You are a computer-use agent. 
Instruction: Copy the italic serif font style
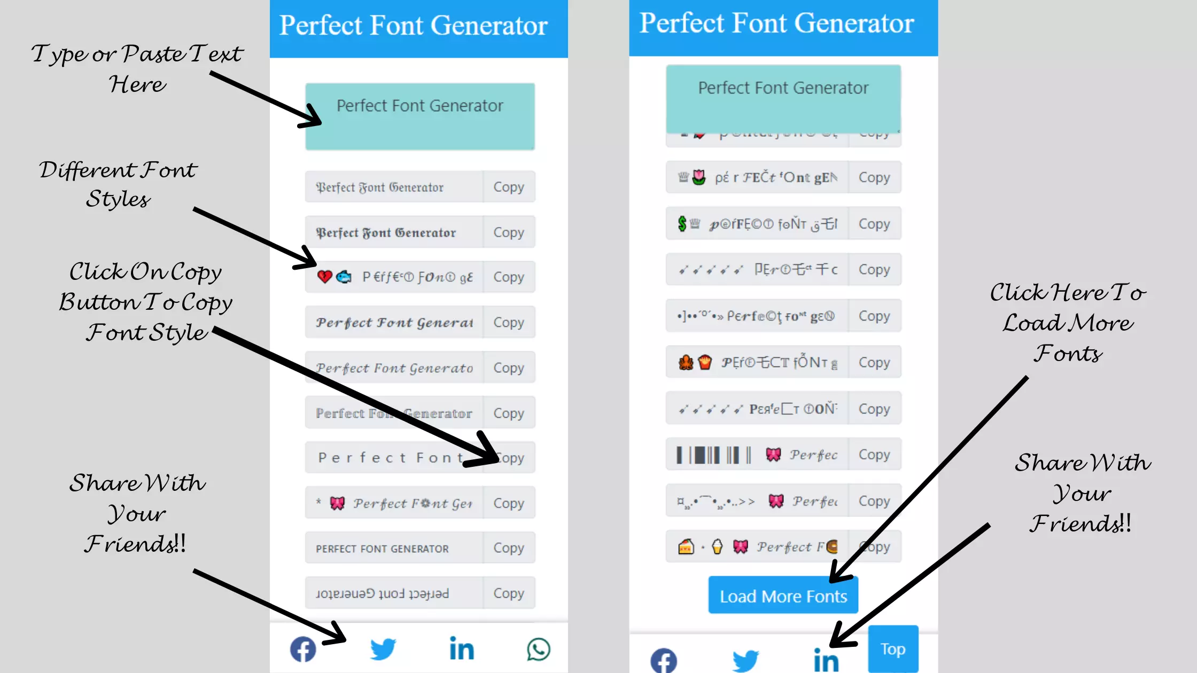(508, 367)
